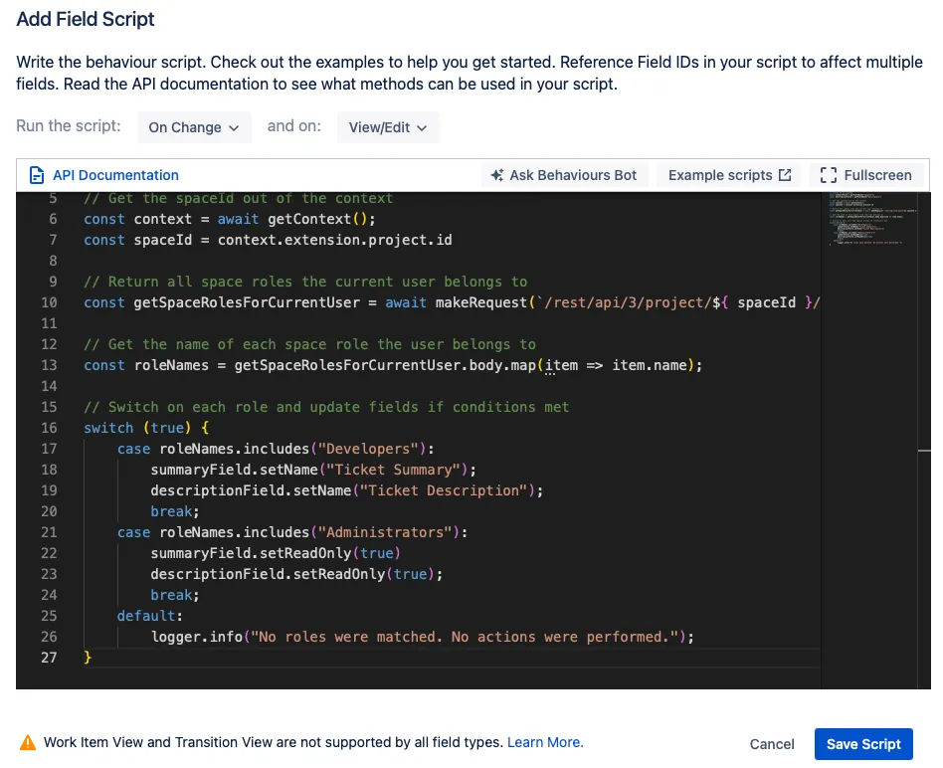Click summaryField.setName("Ticket Summary") line
The height and width of the screenshot is (768, 943).
point(313,470)
